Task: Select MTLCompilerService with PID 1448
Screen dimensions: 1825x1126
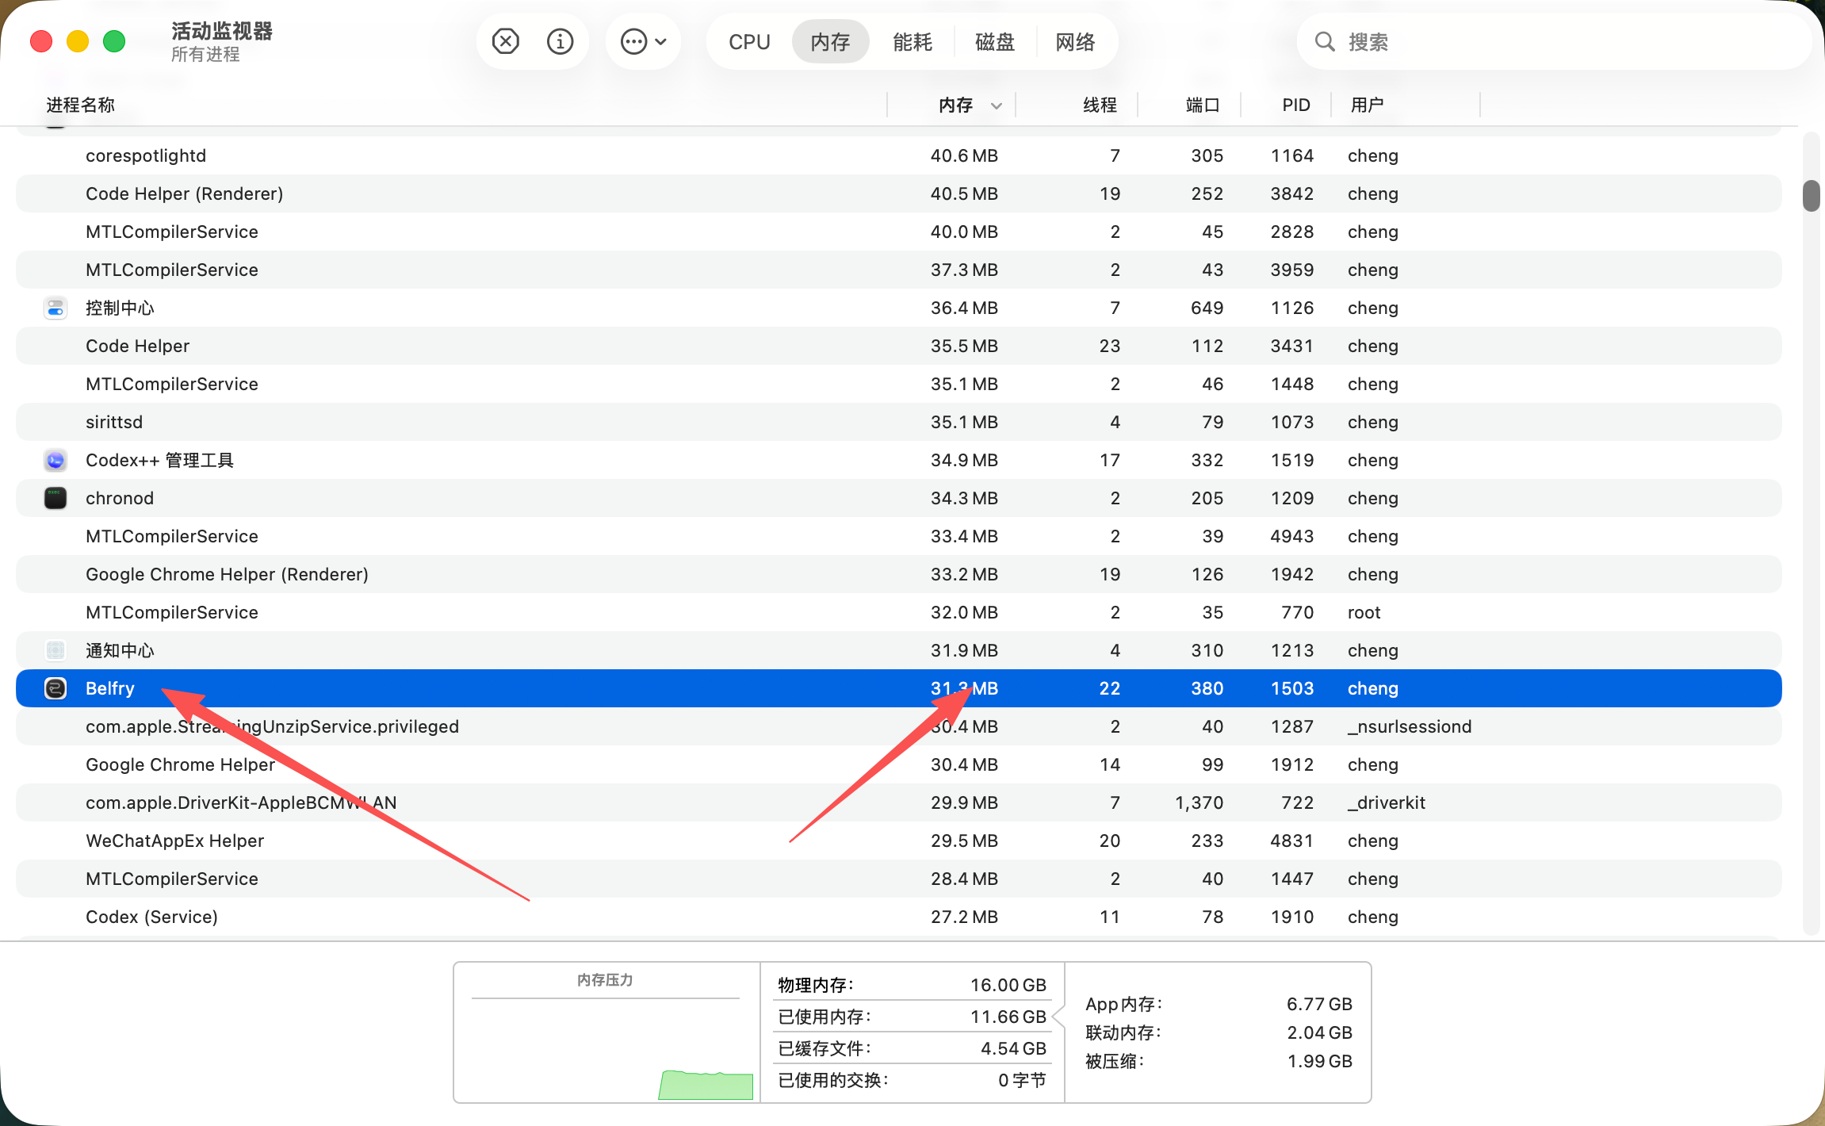Action: 899,384
